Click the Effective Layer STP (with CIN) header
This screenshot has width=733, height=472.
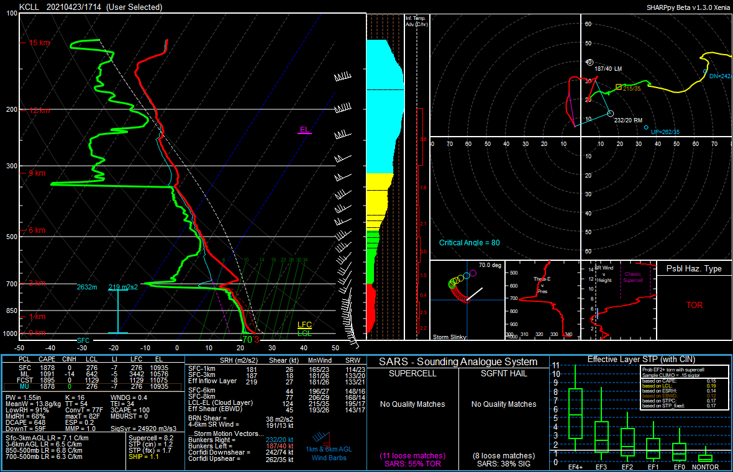coord(641,360)
